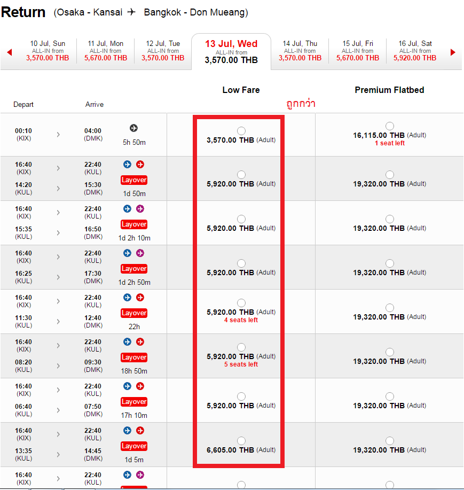Choose the 6,605.00 THB Low Fare radio
The image size is (464, 490).
pyautogui.click(x=241, y=441)
